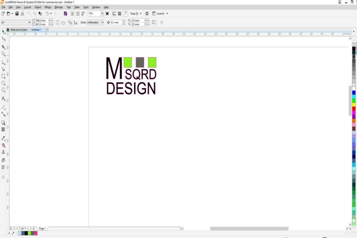Image resolution: width=357 pixels, height=238 pixels.
Task: Click the Open document icon
Action: pos(9,14)
